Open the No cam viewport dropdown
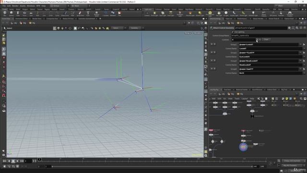The width and height of the screenshot is (307, 173). point(198,33)
